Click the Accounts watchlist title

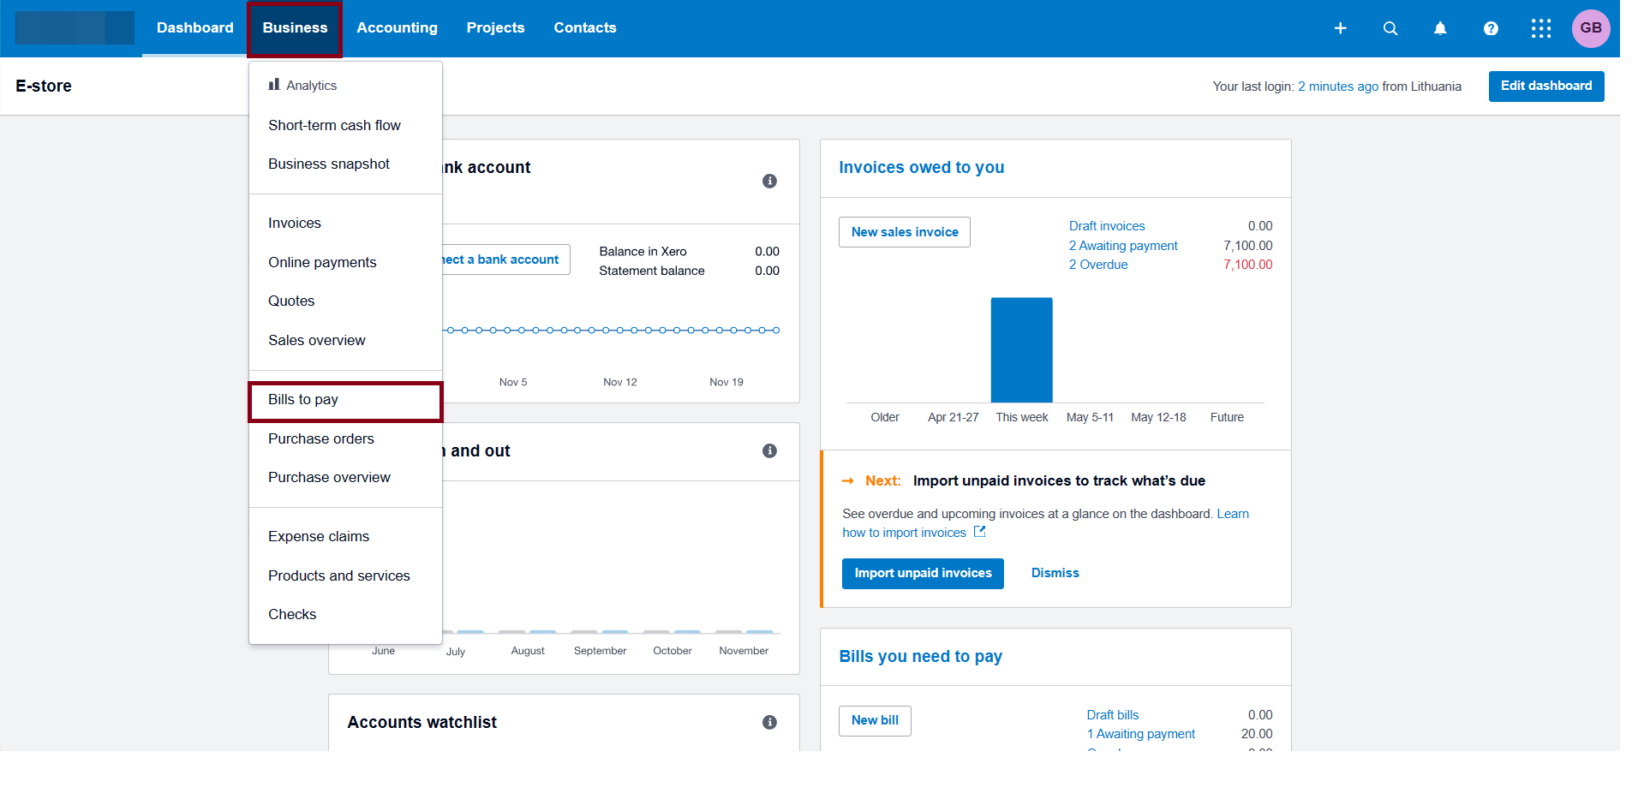point(421,722)
